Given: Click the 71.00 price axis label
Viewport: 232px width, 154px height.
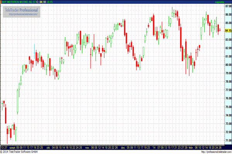Looking at the screenshot, I should click(229, 140).
